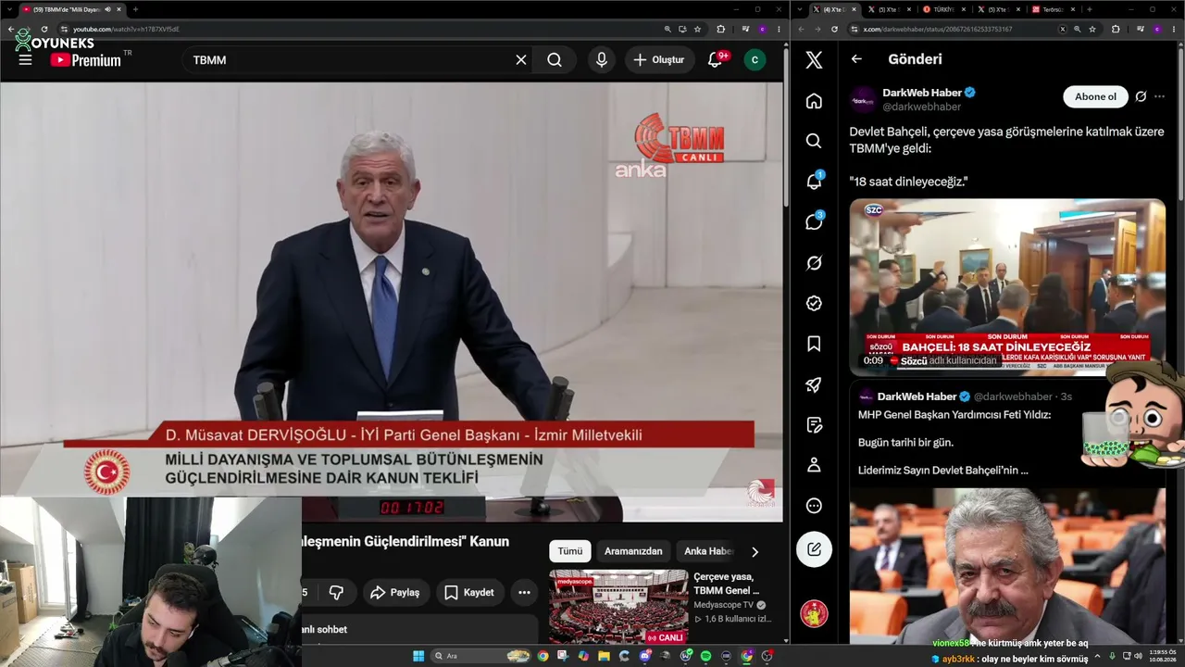
Task: Go to the YouTube Premium home logo
Action: click(86, 60)
